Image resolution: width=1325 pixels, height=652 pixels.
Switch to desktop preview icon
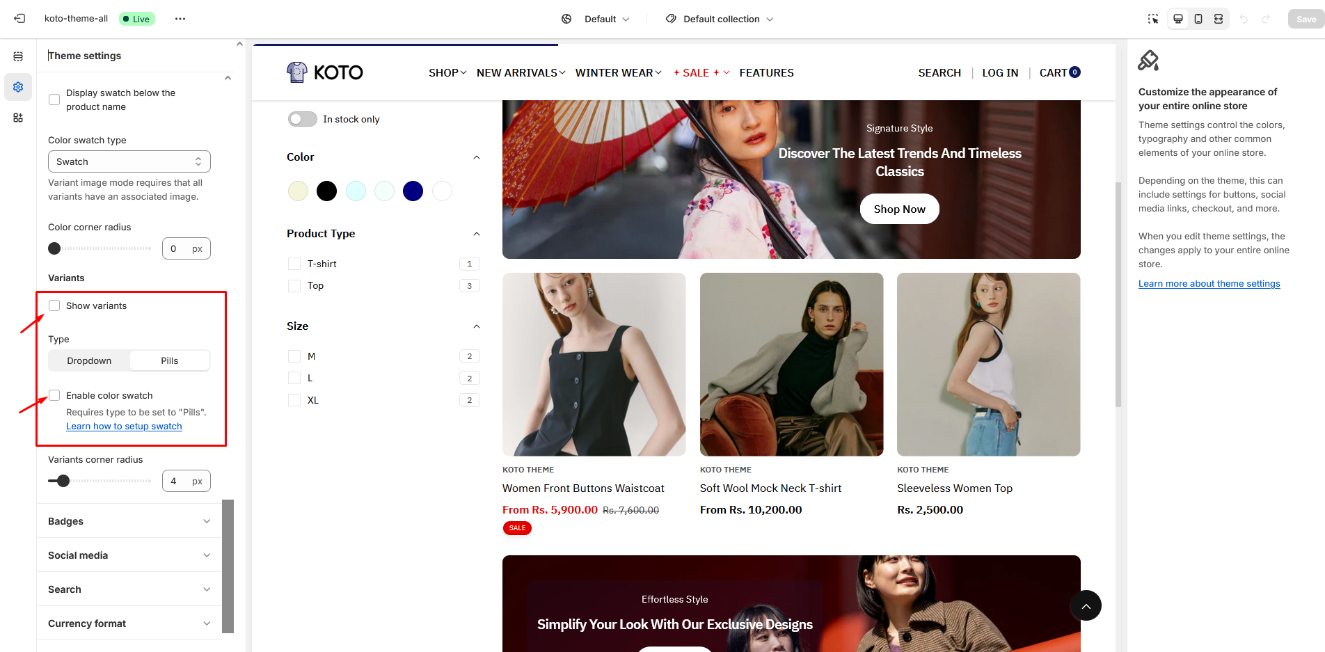(x=1178, y=19)
